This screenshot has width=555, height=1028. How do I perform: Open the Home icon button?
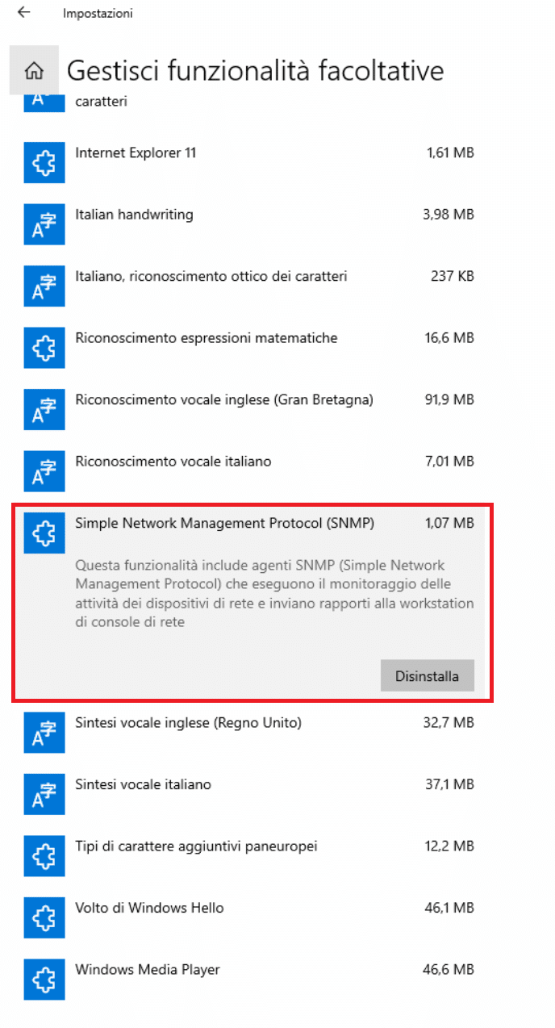pos(34,71)
